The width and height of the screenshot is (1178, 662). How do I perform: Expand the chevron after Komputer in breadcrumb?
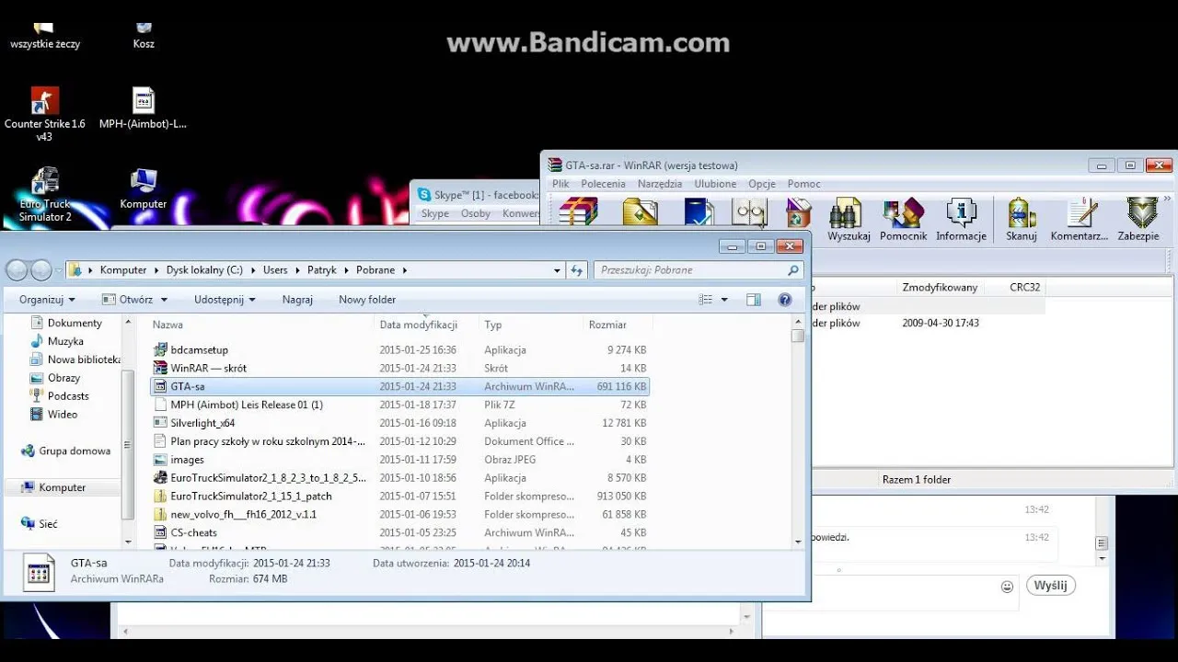tap(156, 270)
